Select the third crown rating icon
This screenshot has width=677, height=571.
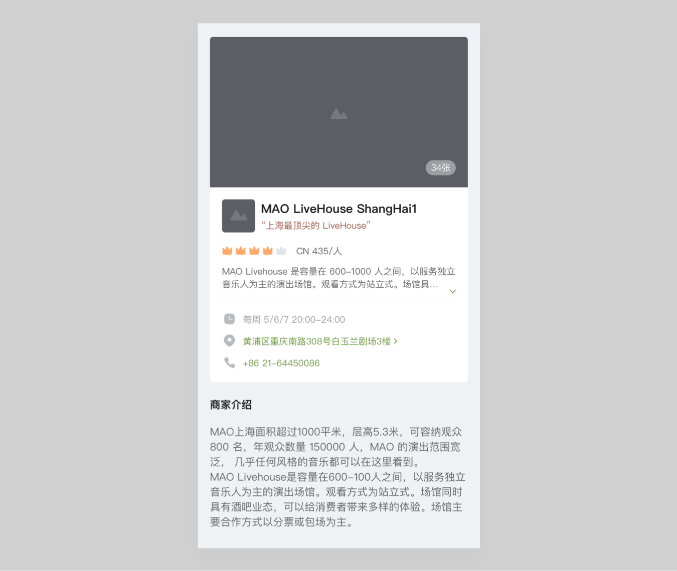(254, 250)
